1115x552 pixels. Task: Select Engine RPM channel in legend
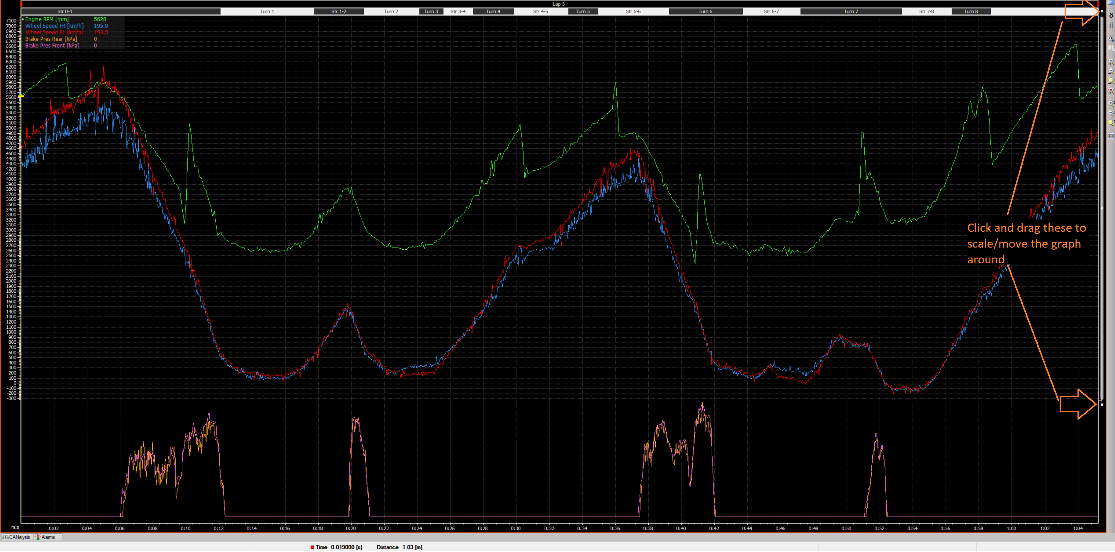pos(47,19)
